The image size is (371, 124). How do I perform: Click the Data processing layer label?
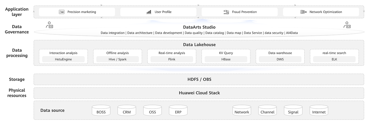click(17, 53)
